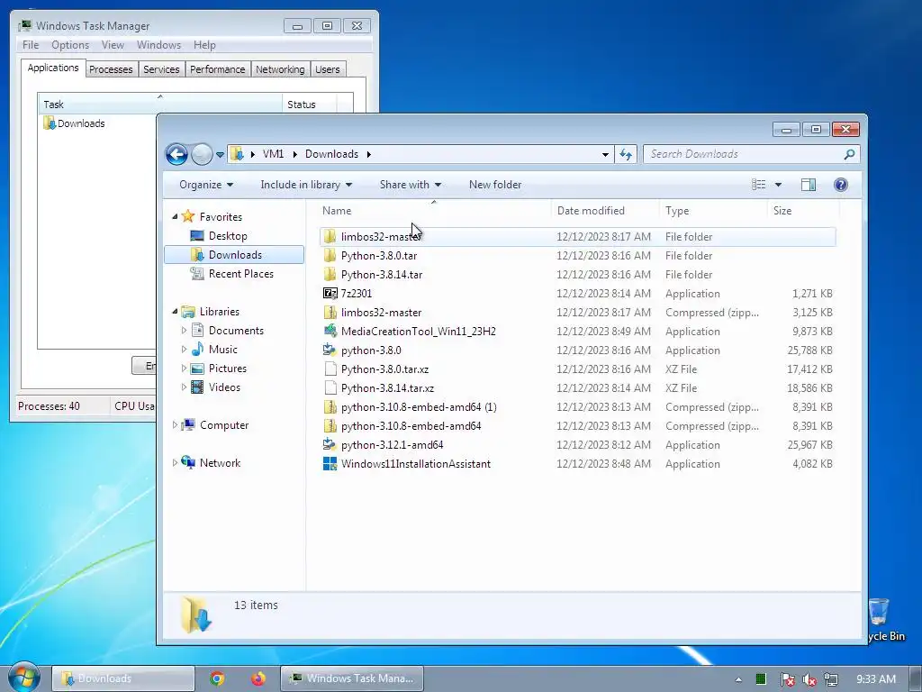Sort files by the Type column header

click(713, 211)
